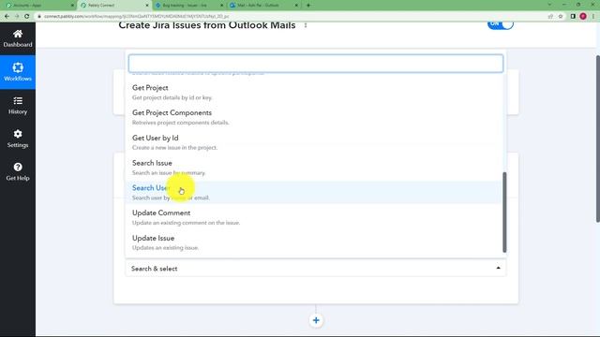Select the Get Project Components action
This screenshot has width=600, height=337.
pos(314,117)
